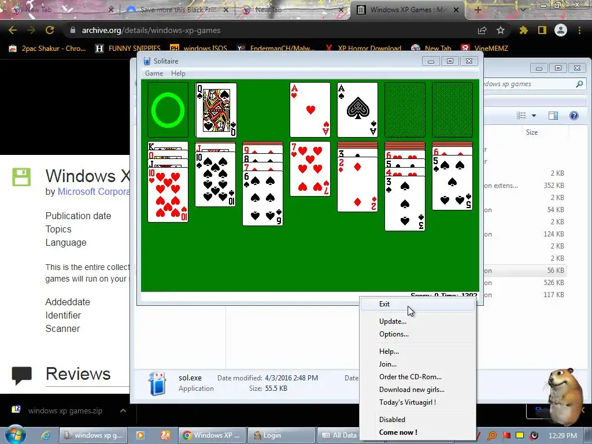Image resolution: width=592 pixels, height=444 pixels.
Task: Open the Game menu in Solitaire
Action: pyautogui.click(x=154, y=73)
